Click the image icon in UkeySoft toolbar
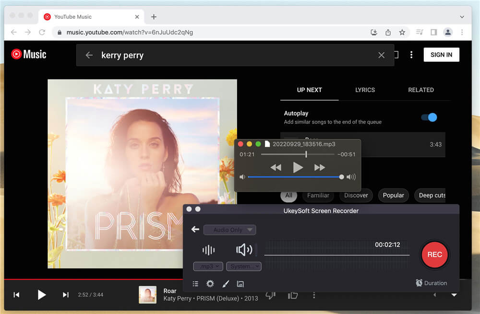This screenshot has width=480, height=314. pyautogui.click(x=240, y=284)
